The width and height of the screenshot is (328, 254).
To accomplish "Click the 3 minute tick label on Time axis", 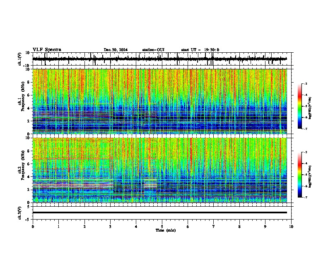I will pyautogui.click(x=110, y=227).
